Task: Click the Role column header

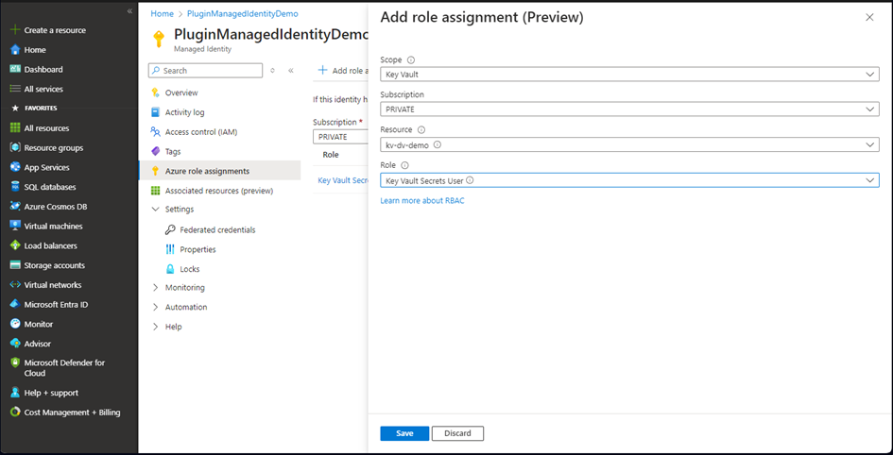Action: [x=331, y=155]
